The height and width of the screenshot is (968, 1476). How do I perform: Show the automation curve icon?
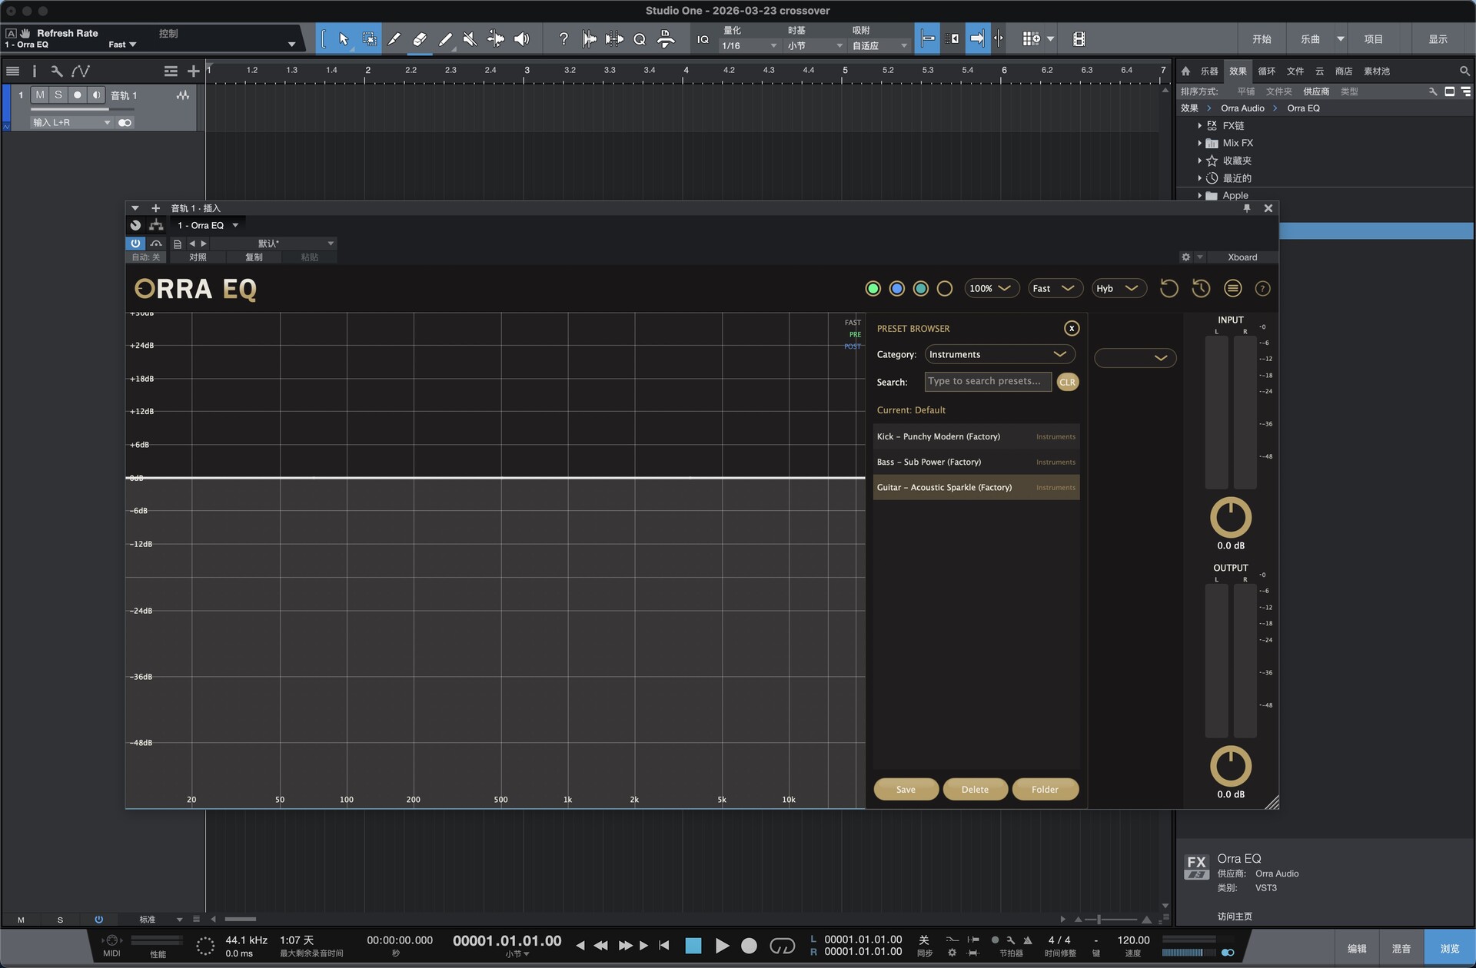[80, 71]
